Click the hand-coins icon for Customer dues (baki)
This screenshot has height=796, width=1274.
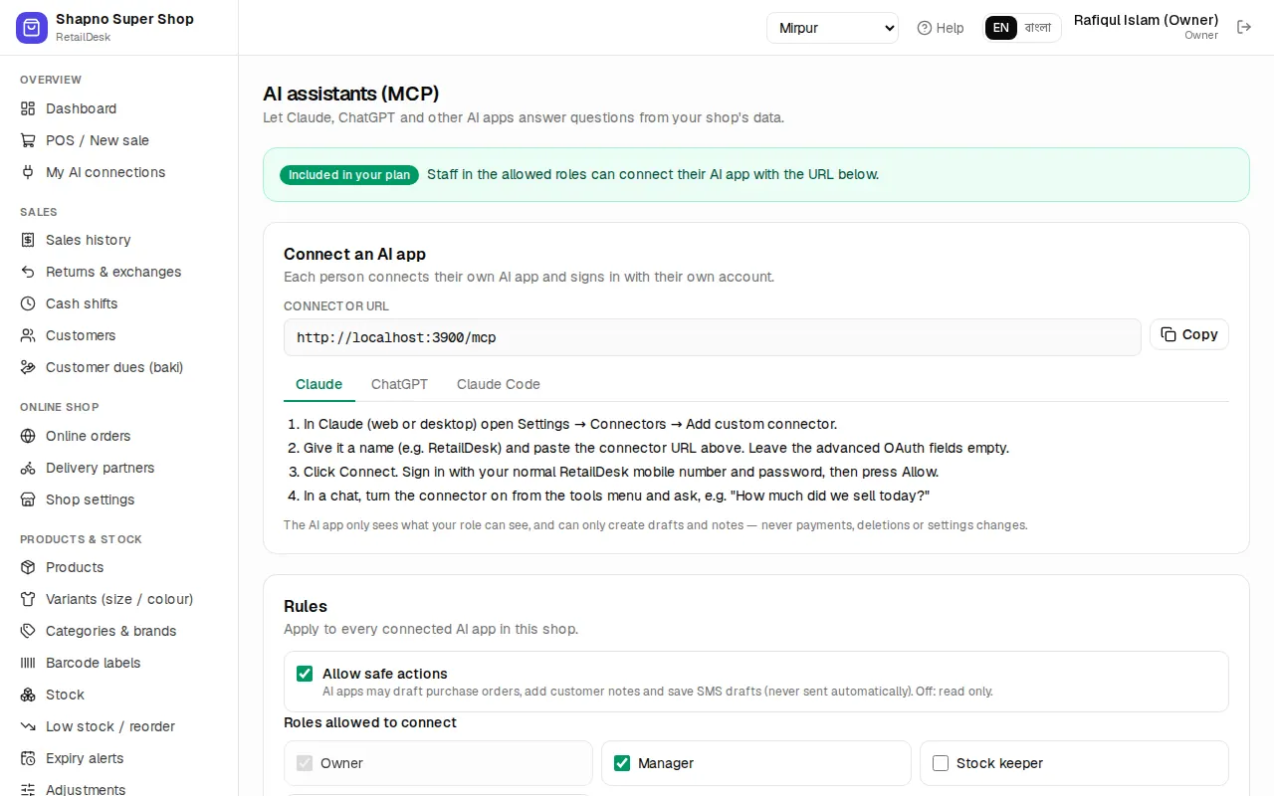[28, 367]
